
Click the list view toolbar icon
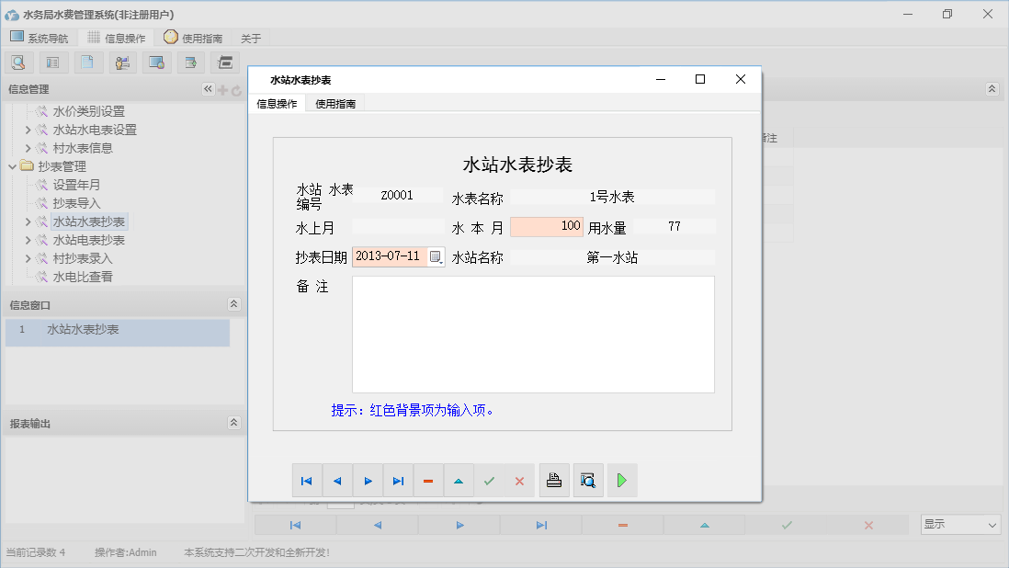coord(52,62)
